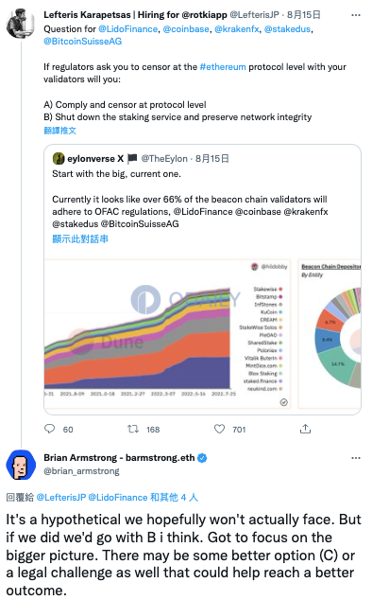The height and width of the screenshot is (600, 372).
Task: Click @LefterisJP in reply-to line
Action: (61, 498)
